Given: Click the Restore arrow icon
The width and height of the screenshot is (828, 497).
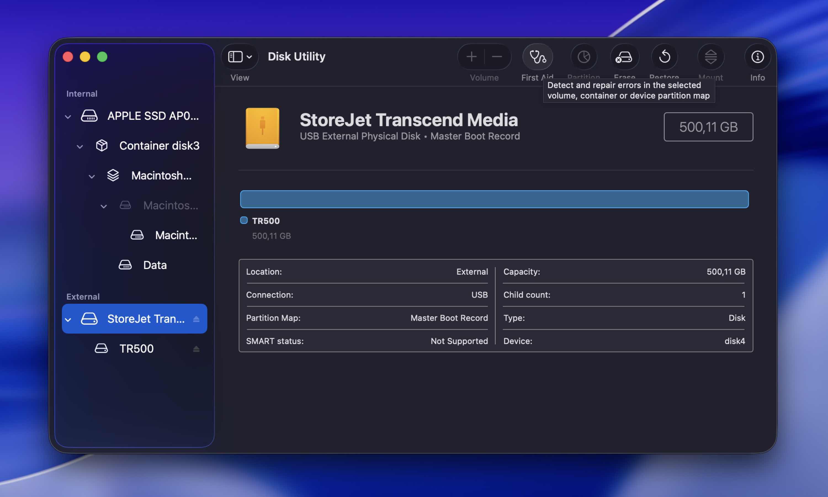Looking at the screenshot, I should (x=664, y=57).
